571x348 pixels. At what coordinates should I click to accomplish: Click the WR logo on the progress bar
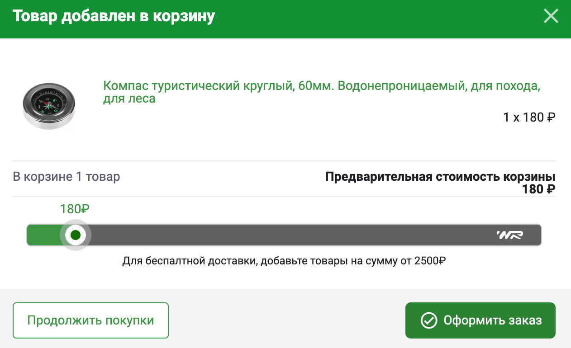point(509,235)
